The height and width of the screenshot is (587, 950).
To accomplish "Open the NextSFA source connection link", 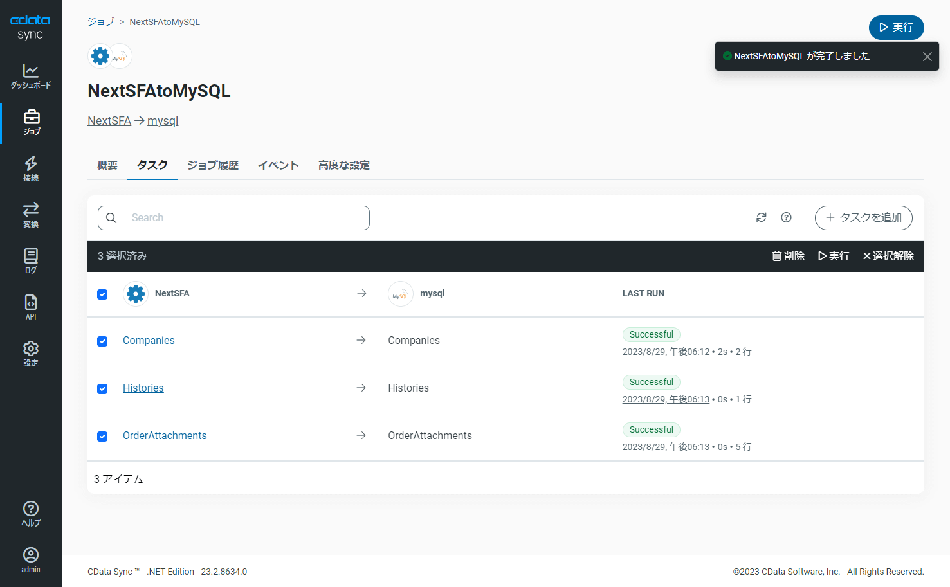I will click(109, 121).
